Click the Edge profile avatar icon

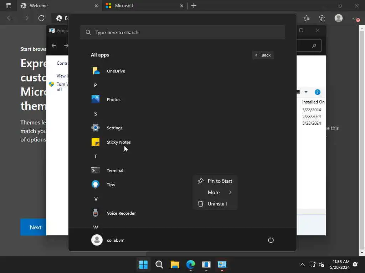pos(339,18)
